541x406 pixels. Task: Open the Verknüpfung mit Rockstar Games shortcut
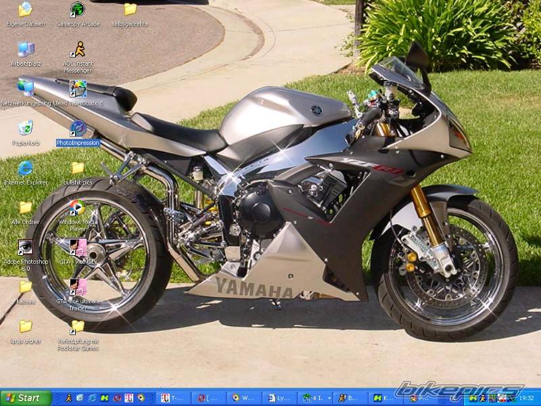click(x=78, y=335)
